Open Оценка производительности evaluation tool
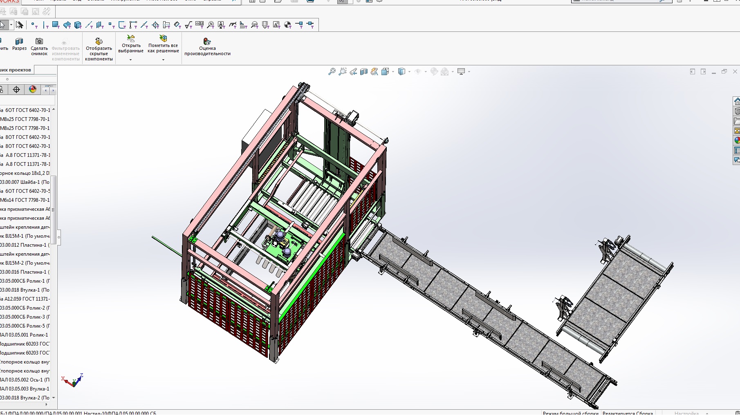Screen dimensions: 740x415 (207, 47)
